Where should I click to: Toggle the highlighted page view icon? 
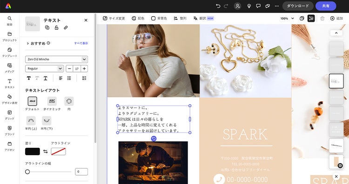click(x=311, y=19)
